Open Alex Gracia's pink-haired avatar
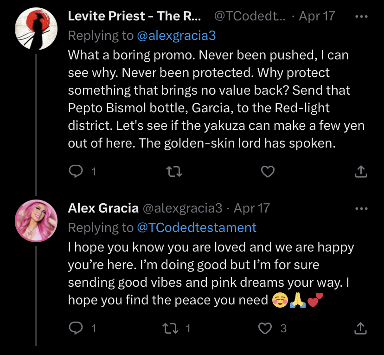 pos(37,221)
